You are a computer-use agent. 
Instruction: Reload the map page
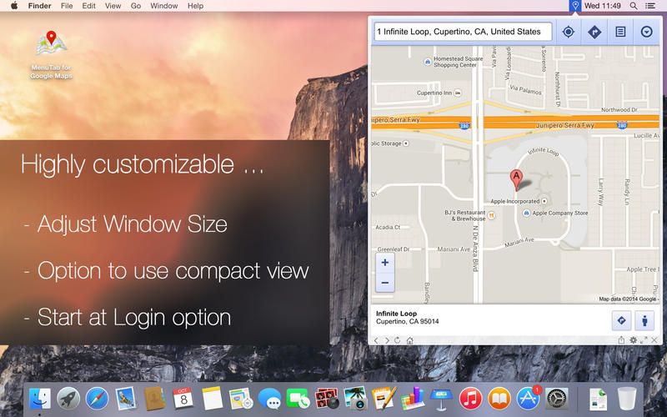(398, 340)
